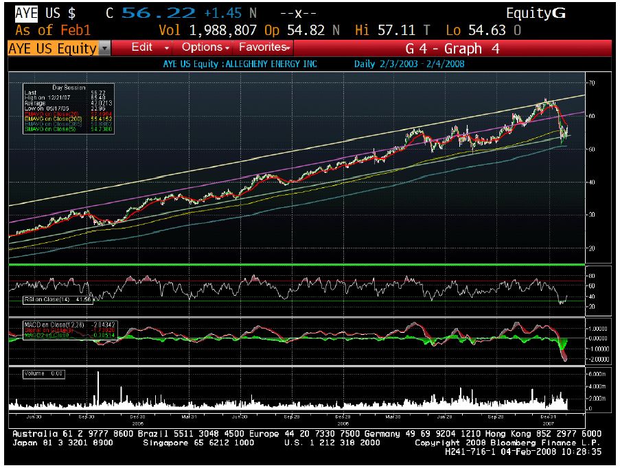Select the green SMAVG on Close(5) legend entry
The height and width of the screenshot is (468, 620).
click(x=68, y=129)
